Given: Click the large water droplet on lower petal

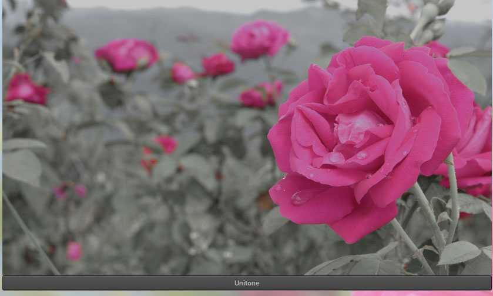Looking at the screenshot, I should coord(301,198).
